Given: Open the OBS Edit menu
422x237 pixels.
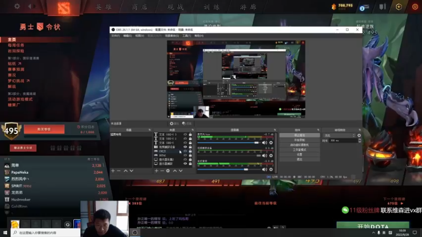Looking at the screenshot, I should pos(128,36).
